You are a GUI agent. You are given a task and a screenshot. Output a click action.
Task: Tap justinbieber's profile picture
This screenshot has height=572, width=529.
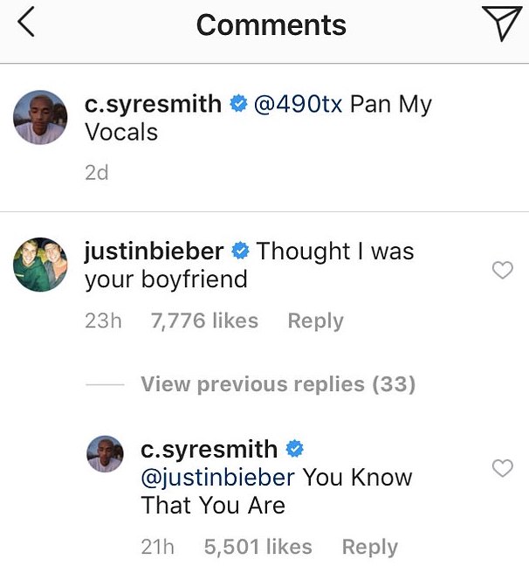40,265
